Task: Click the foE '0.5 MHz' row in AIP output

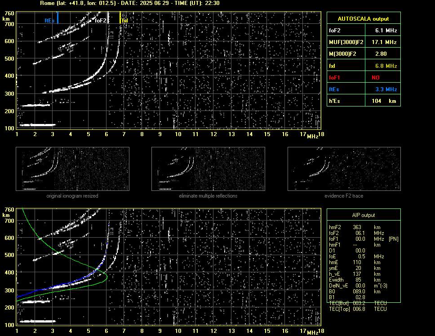Action: pyautogui.click(x=356, y=256)
